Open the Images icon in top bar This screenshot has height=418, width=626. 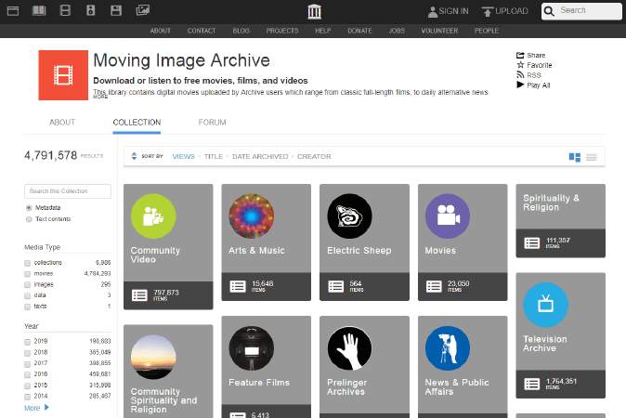click(142, 10)
